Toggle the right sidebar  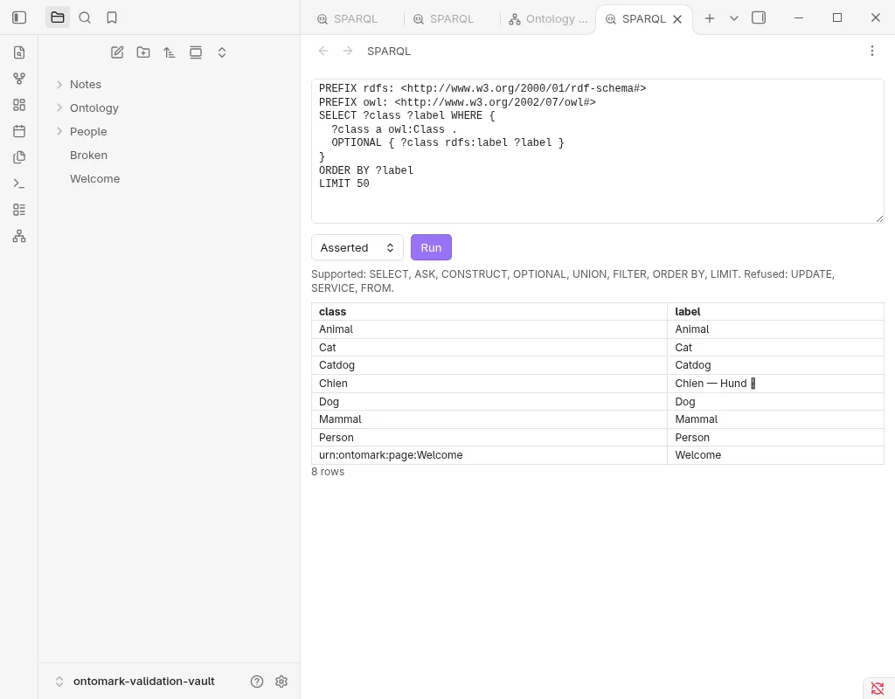tap(759, 17)
